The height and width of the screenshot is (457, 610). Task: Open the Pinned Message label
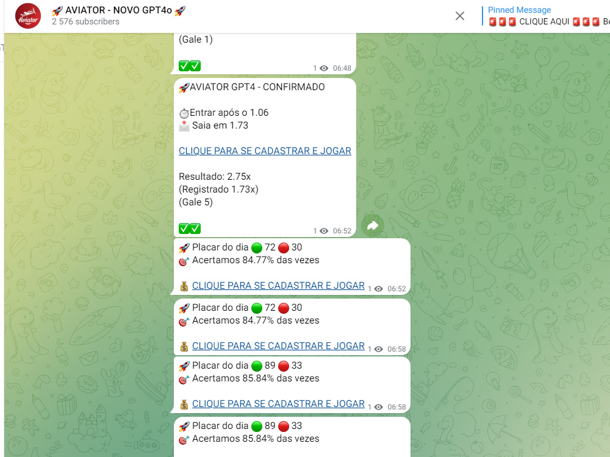pyautogui.click(x=519, y=10)
